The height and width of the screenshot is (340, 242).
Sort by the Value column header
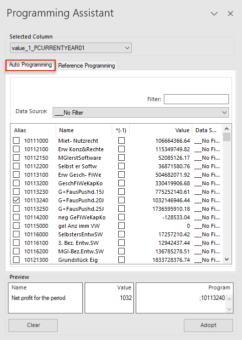click(x=161, y=130)
